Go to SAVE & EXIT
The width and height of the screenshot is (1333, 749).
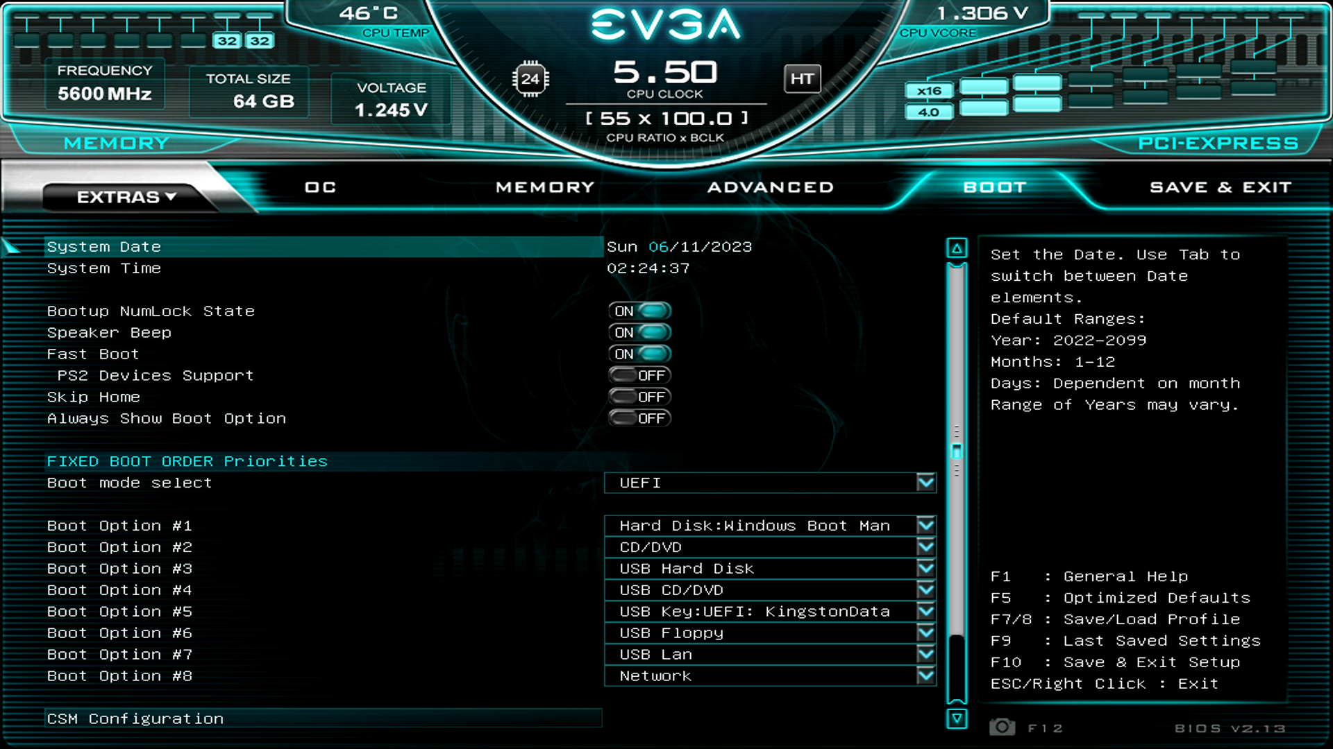click(1220, 187)
